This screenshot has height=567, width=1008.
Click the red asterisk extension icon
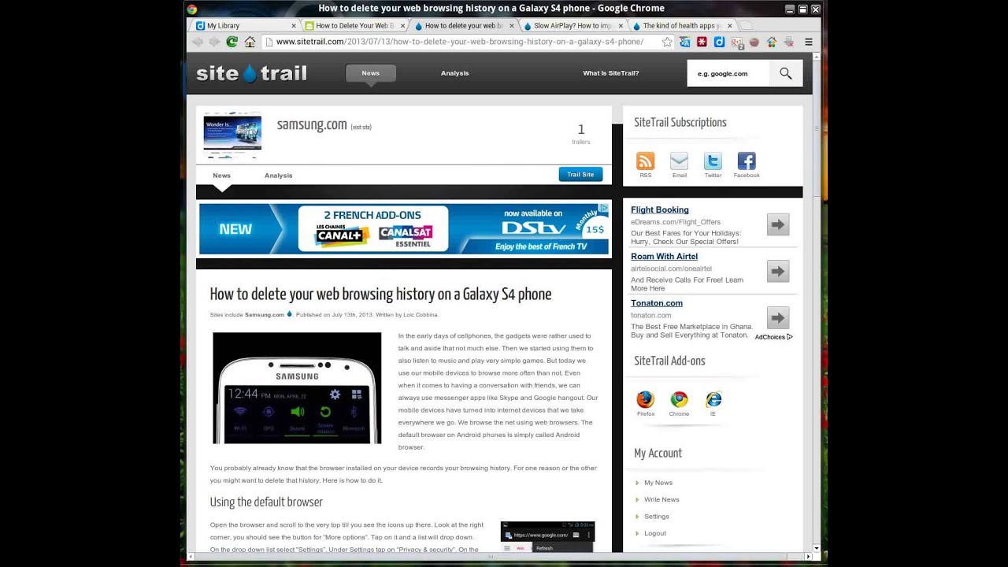pos(702,42)
